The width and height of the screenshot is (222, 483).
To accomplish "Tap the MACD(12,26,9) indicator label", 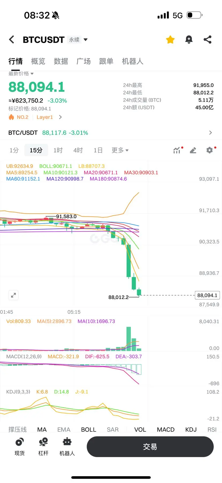I will (x=24, y=357).
